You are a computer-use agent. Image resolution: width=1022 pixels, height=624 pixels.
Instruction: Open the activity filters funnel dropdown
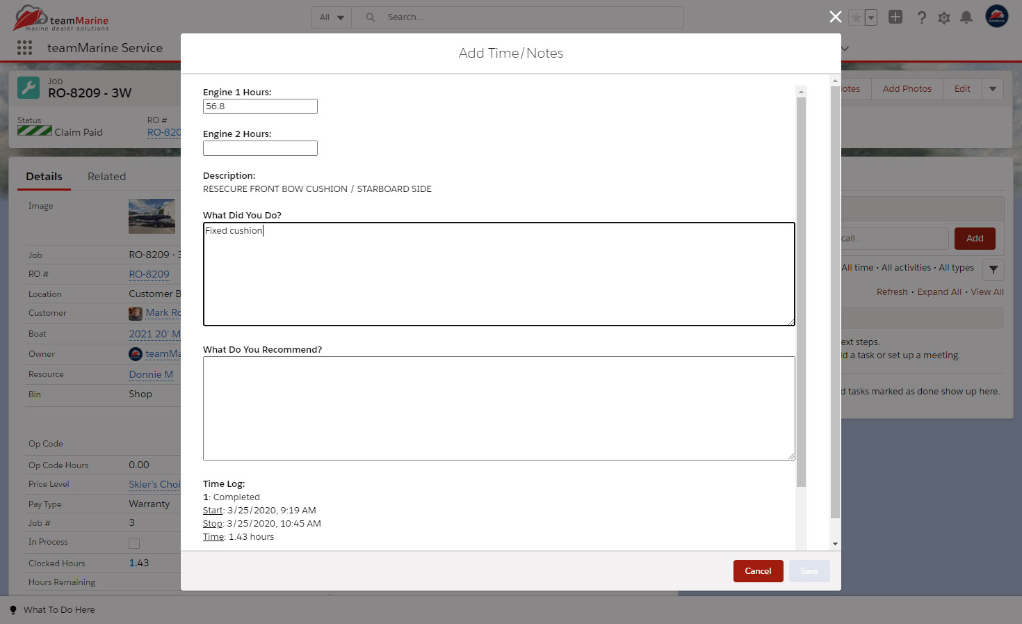(x=993, y=270)
